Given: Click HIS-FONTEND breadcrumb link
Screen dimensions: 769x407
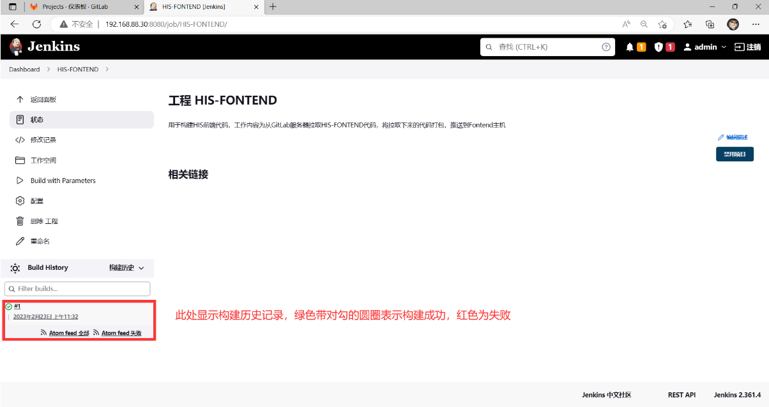Looking at the screenshot, I should tap(78, 70).
